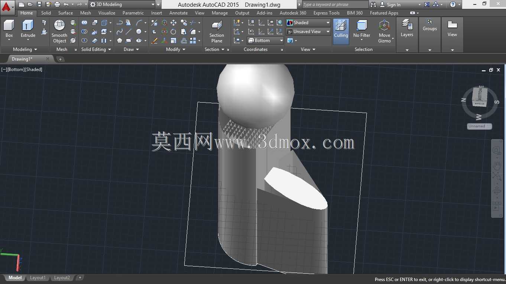This screenshot has width=506, height=284.
Task: Click the Smooth Object mesh tool
Action: pyautogui.click(x=59, y=31)
